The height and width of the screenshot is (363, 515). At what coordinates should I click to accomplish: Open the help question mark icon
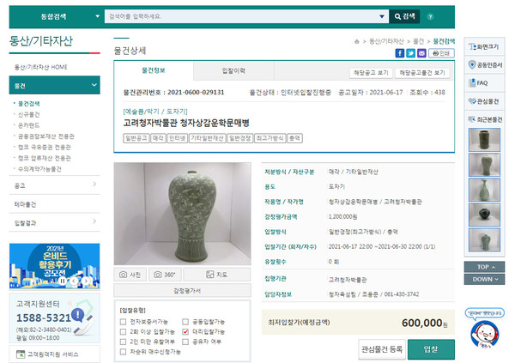tap(430, 17)
